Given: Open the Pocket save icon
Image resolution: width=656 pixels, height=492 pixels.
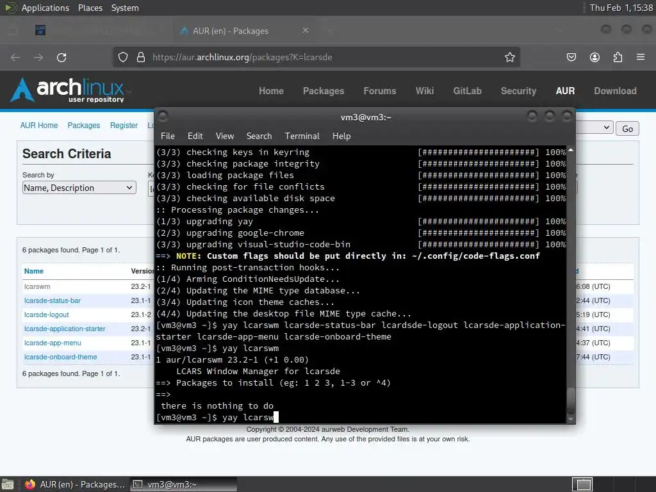Looking at the screenshot, I should pyautogui.click(x=571, y=57).
